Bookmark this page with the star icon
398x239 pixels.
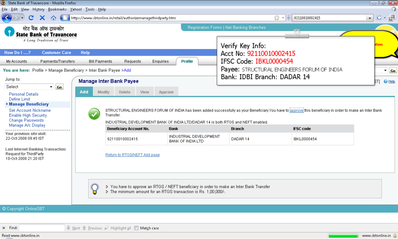pos(277,18)
